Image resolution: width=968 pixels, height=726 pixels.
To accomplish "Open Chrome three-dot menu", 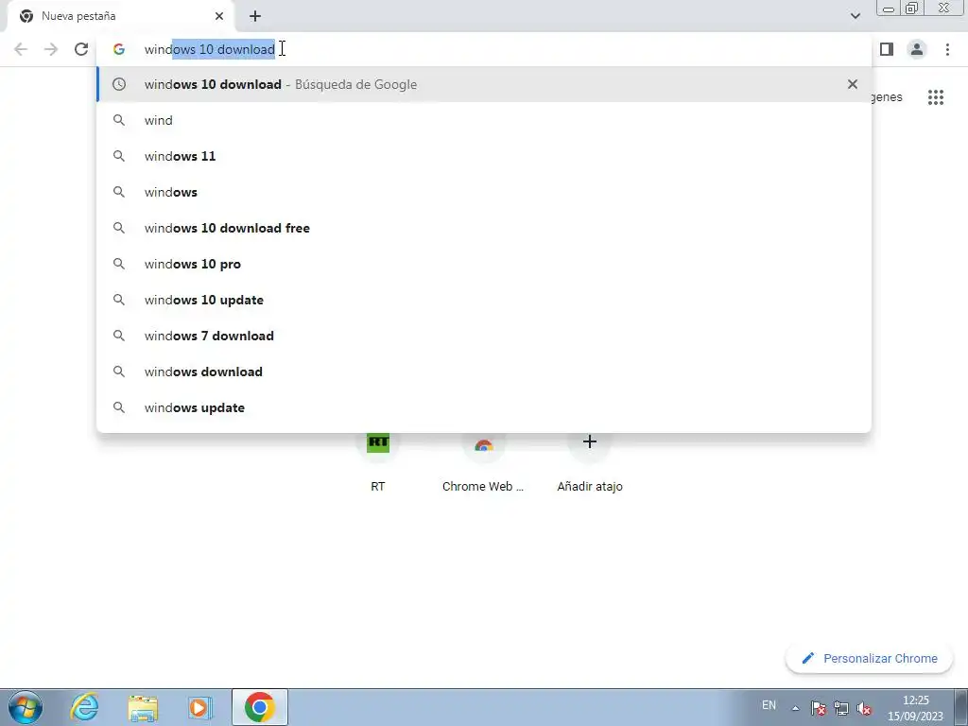I will [x=947, y=49].
